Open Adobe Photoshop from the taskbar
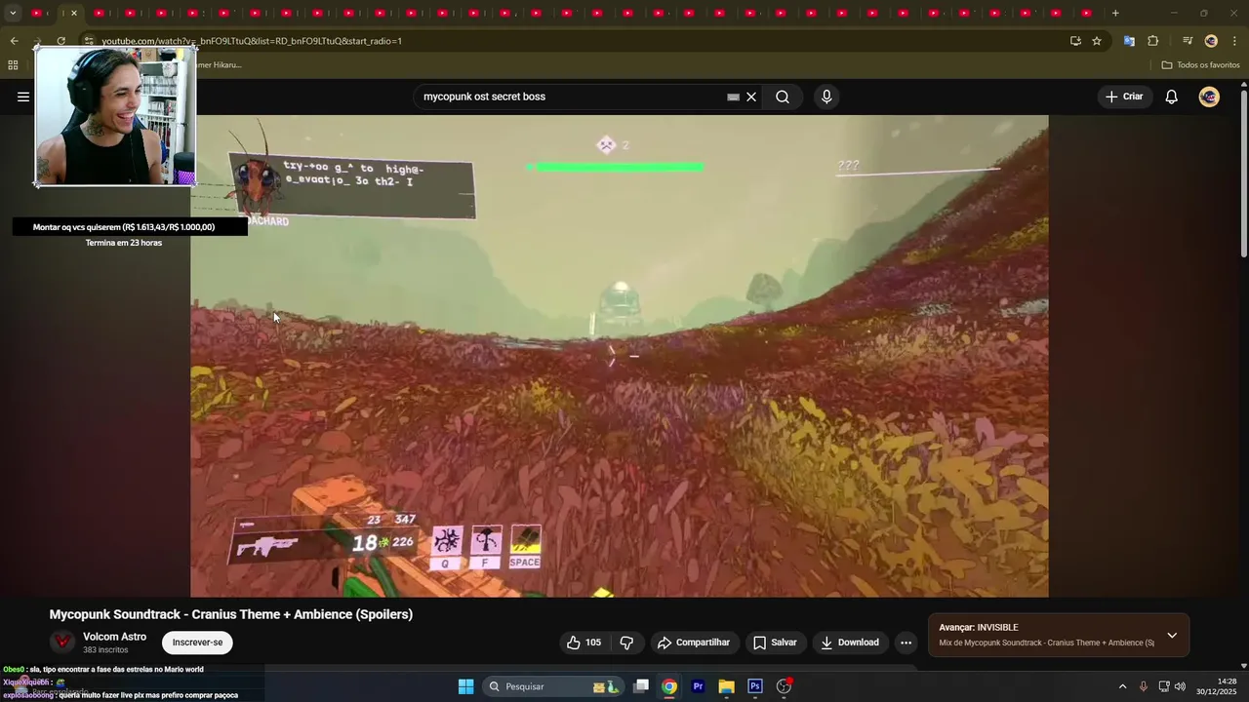The image size is (1249, 702). [754, 686]
